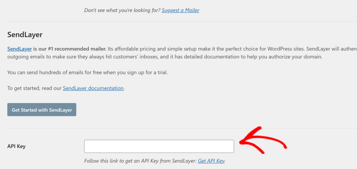Click the blue SendLayer link in description
This screenshot has height=169, width=357.
[x=20, y=49]
